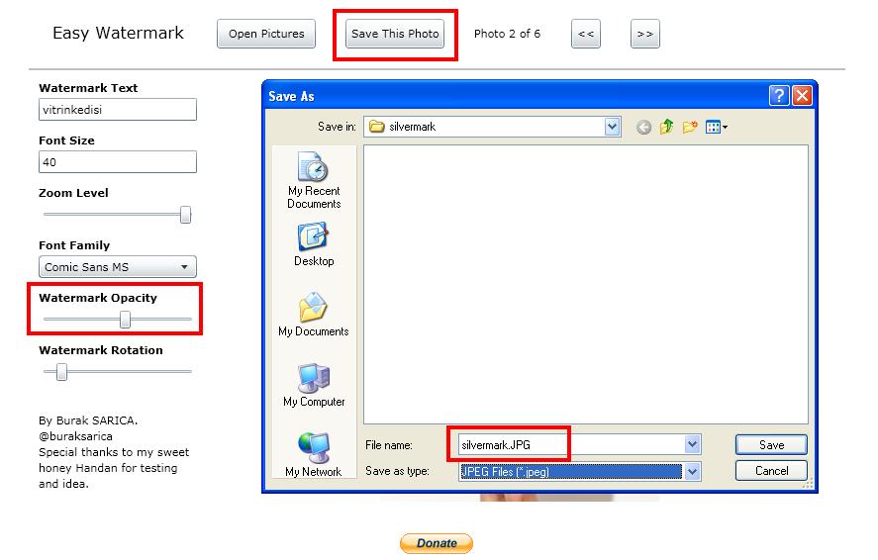The height and width of the screenshot is (560, 878).
Task: Click the Watermark Rotation slider handle
Action: (62, 371)
